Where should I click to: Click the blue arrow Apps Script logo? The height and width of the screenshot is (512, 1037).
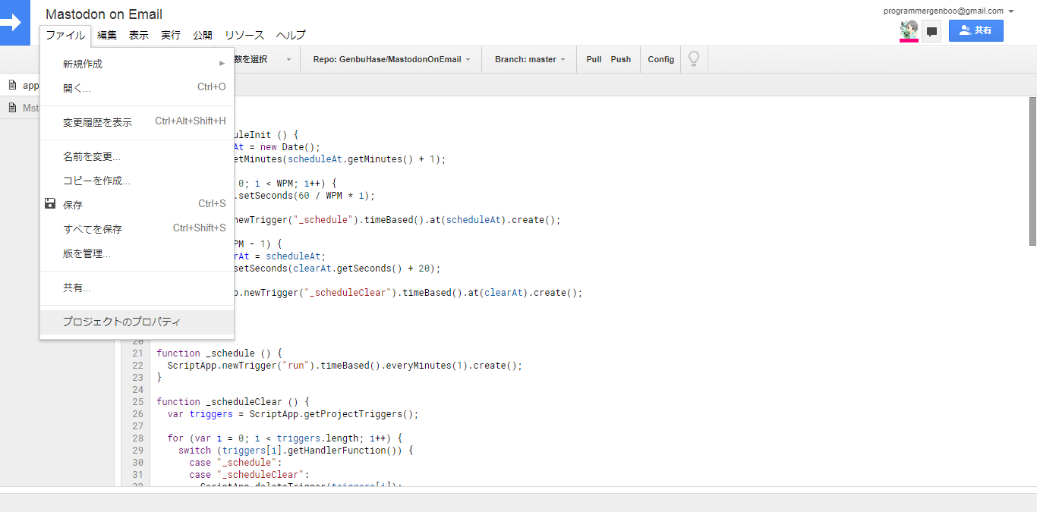[14, 22]
